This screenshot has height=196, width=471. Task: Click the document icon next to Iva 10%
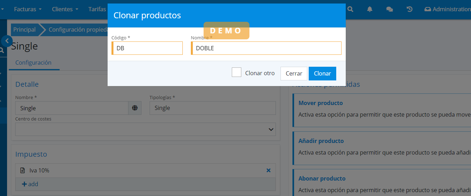[23, 170]
